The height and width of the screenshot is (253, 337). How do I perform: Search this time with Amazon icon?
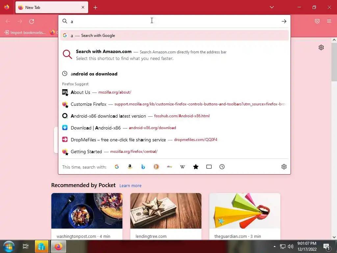point(130,167)
